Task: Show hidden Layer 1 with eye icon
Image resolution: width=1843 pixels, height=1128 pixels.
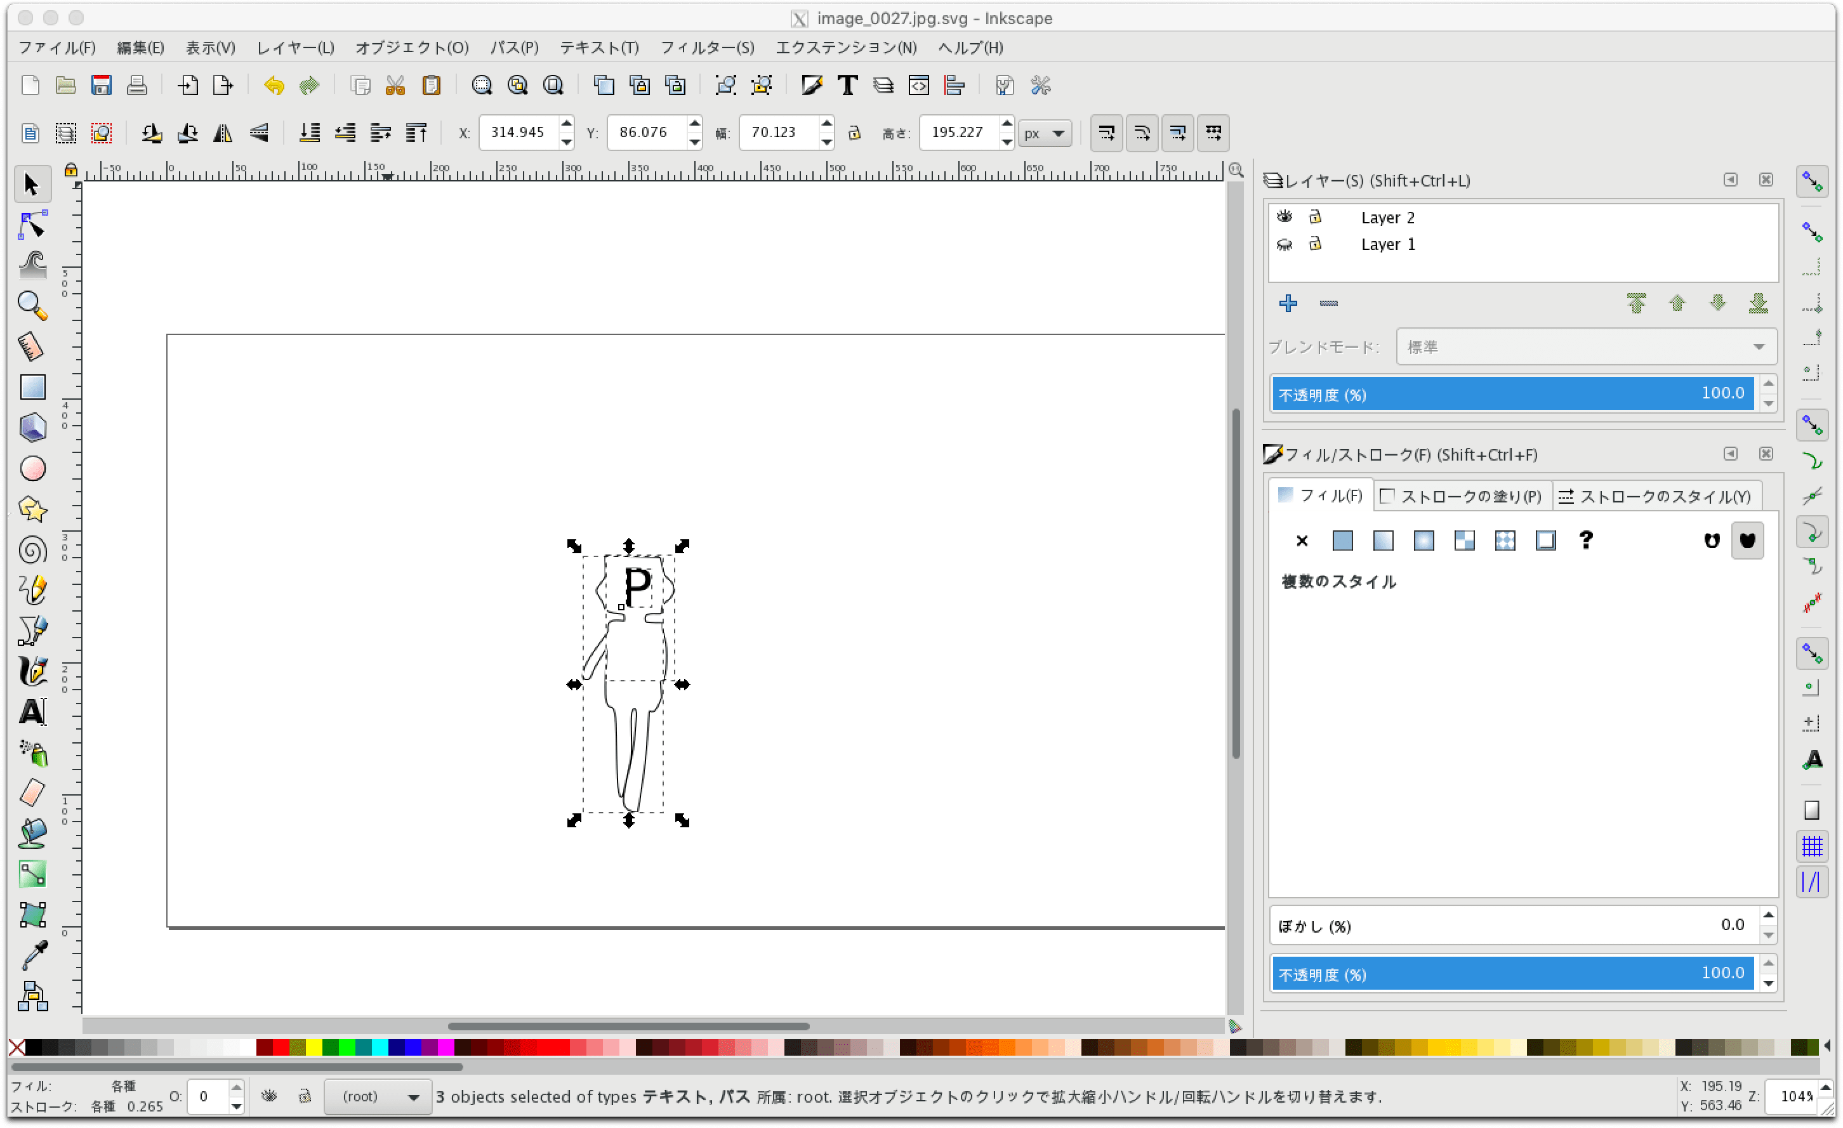Action: point(1285,244)
